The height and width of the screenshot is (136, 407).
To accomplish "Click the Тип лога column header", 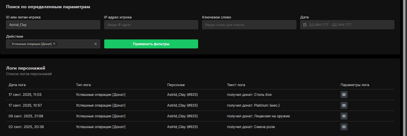I will (86, 85).
